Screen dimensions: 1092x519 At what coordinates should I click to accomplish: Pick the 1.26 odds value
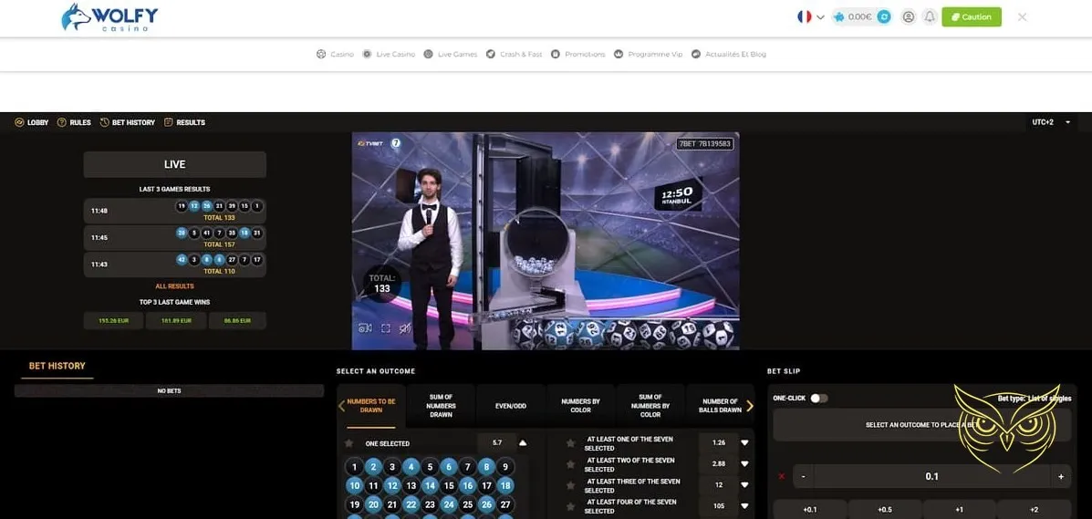(720, 443)
